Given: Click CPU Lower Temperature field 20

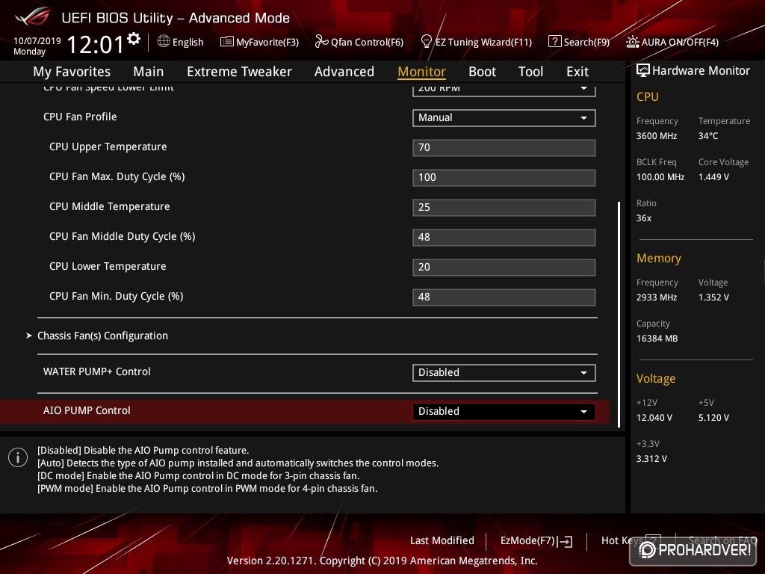Looking at the screenshot, I should point(504,267).
